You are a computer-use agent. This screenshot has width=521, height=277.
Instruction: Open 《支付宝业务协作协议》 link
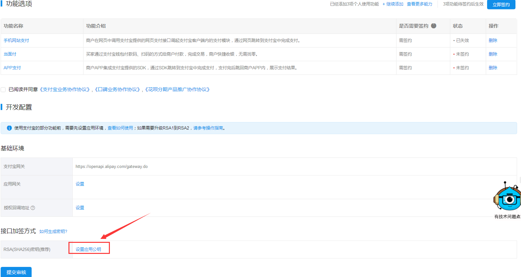click(65, 89)
